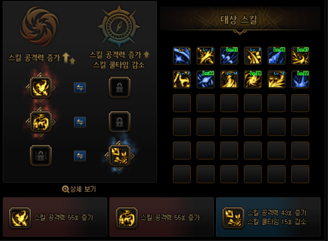This screenshot has width=328, height=241.
Task: Click the blue-glowing golden arrow skill slot
Action: pyautogui.click(x=120, y=156)
